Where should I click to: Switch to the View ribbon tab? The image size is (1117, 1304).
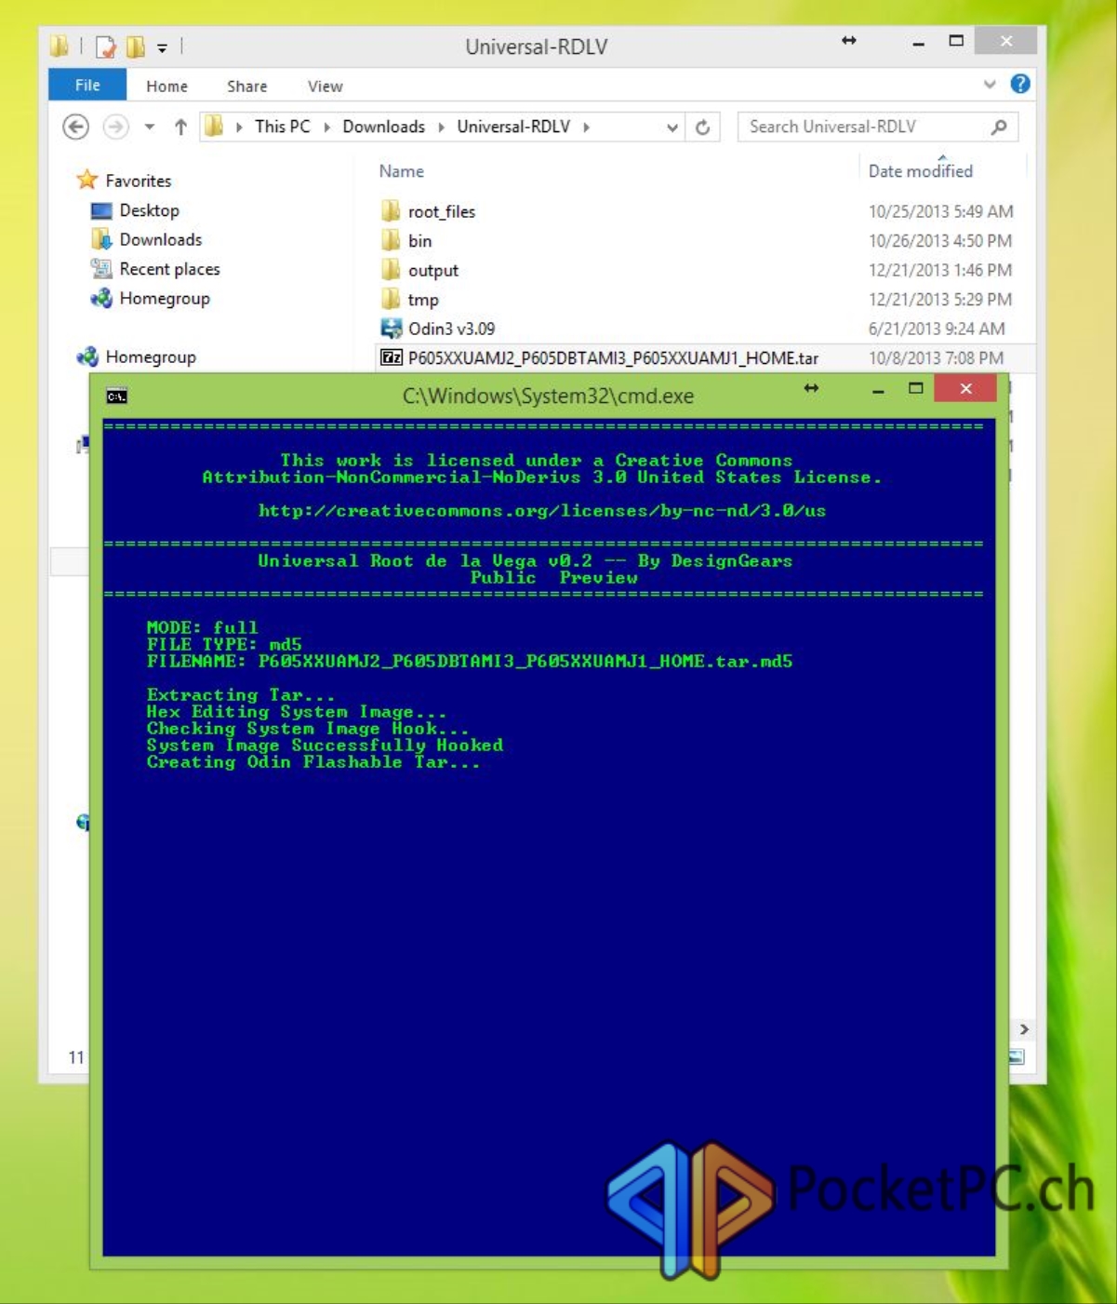click(x=325, y=86)
